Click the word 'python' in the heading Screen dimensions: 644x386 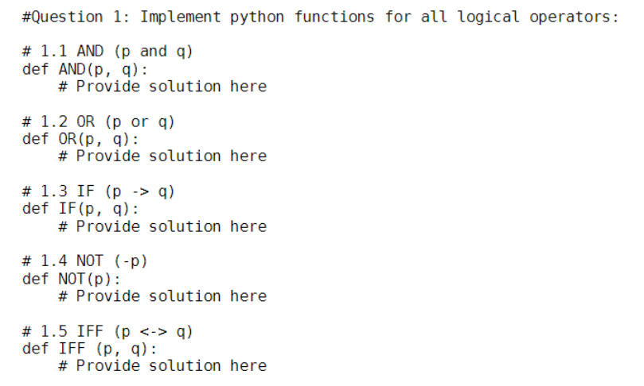[x=256, y=18]
